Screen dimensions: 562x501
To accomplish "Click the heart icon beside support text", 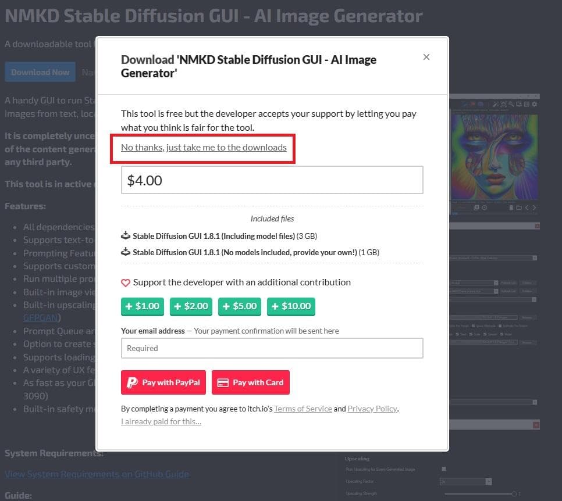I will coord(126,283).
